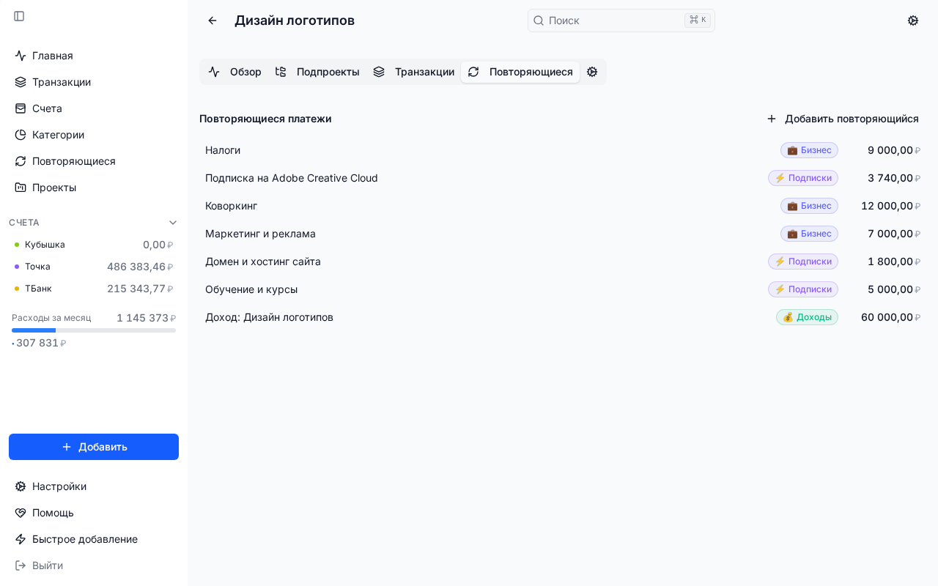The width and height of the screenshot is (938, 586).
Task: Click the colored dot next to Кубышка account
Action: click(x=17, y=245)
